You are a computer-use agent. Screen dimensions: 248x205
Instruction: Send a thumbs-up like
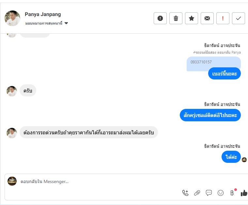244,193
